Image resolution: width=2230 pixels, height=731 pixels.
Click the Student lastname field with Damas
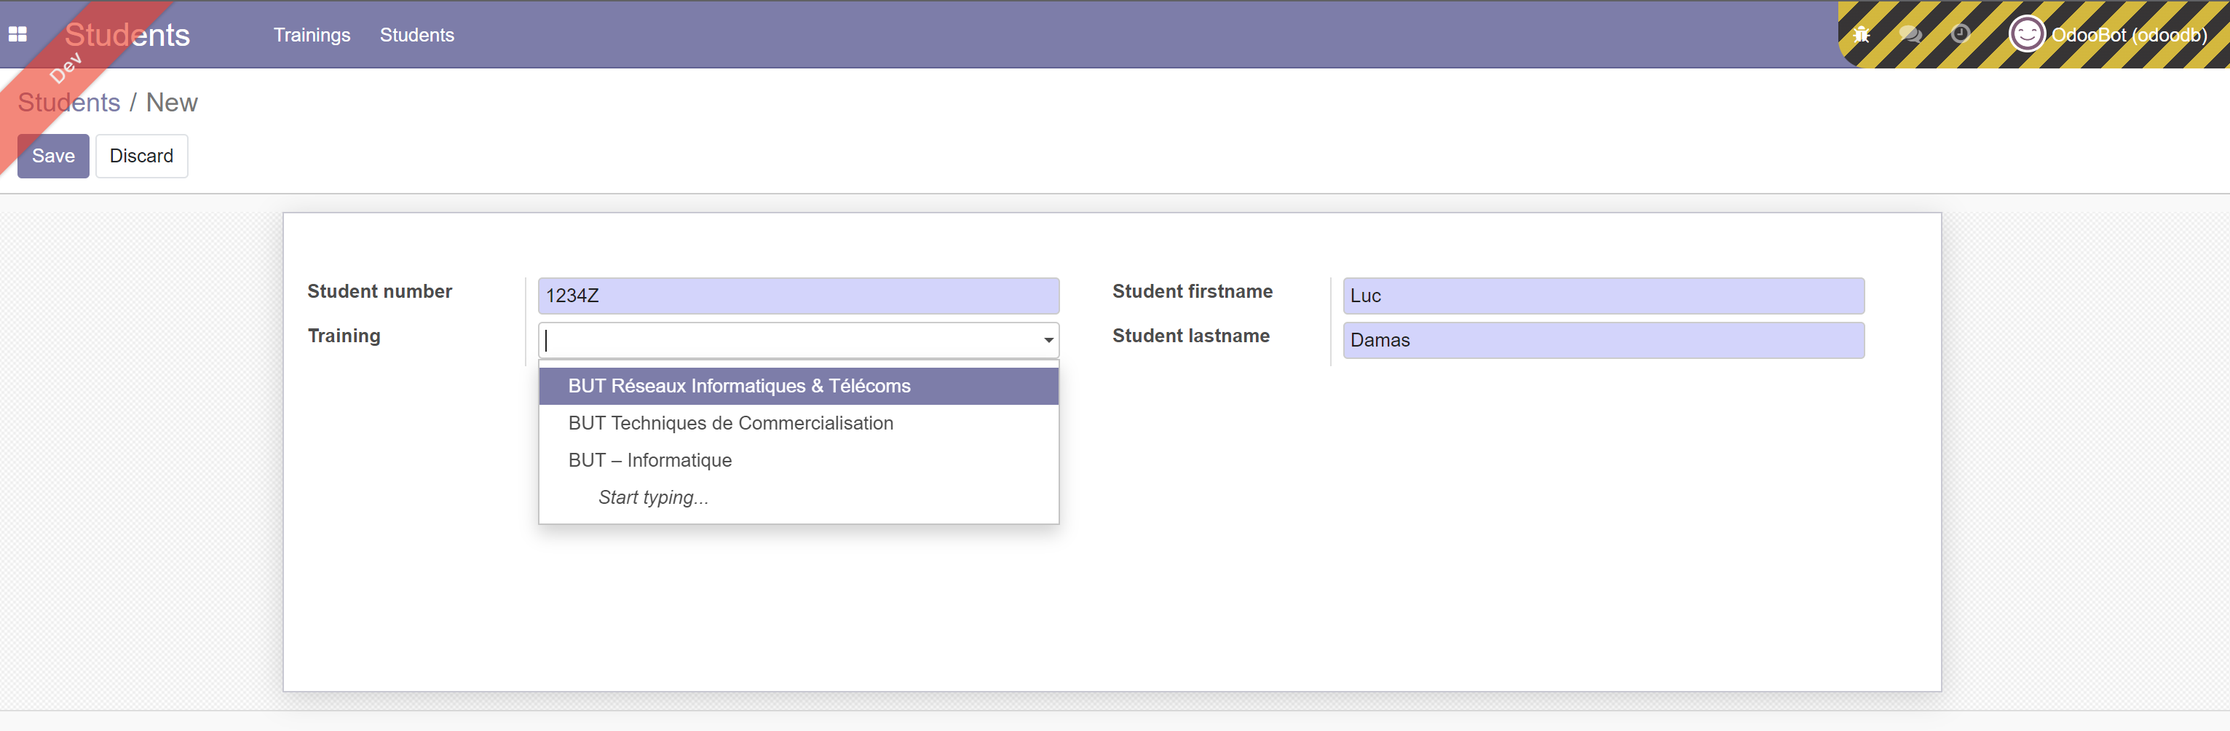tap(1602, 341)
